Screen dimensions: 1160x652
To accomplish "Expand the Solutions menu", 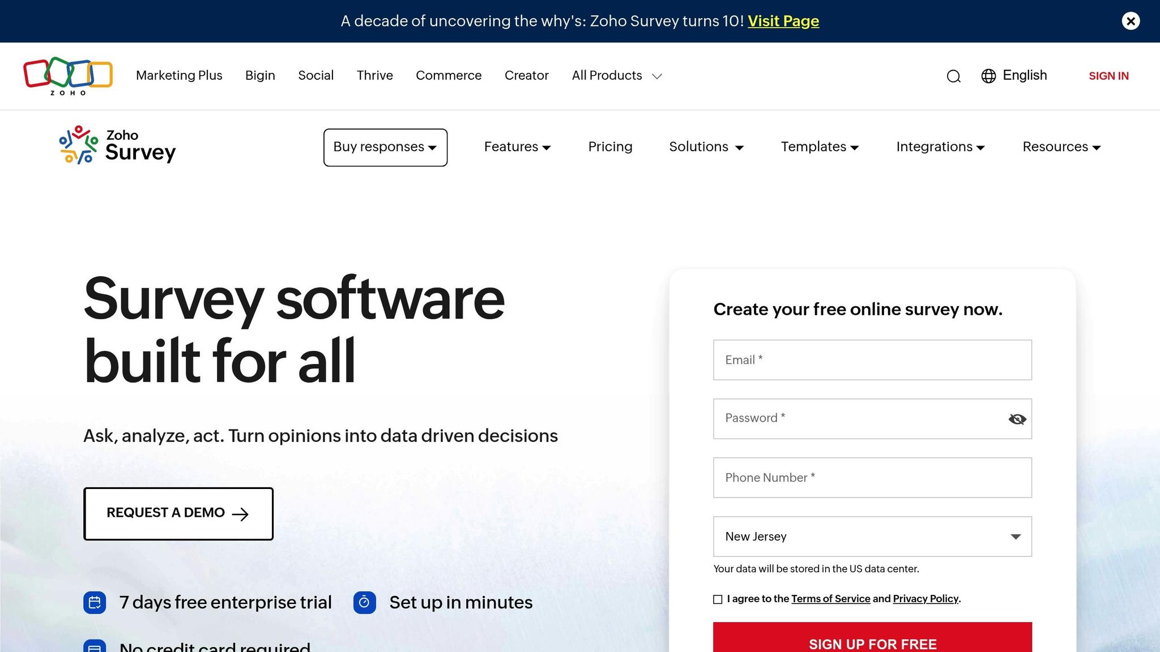I will (x=706, y=147).
